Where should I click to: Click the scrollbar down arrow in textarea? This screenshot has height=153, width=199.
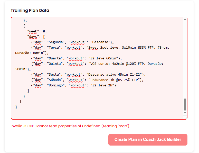[x=185, y=113]
